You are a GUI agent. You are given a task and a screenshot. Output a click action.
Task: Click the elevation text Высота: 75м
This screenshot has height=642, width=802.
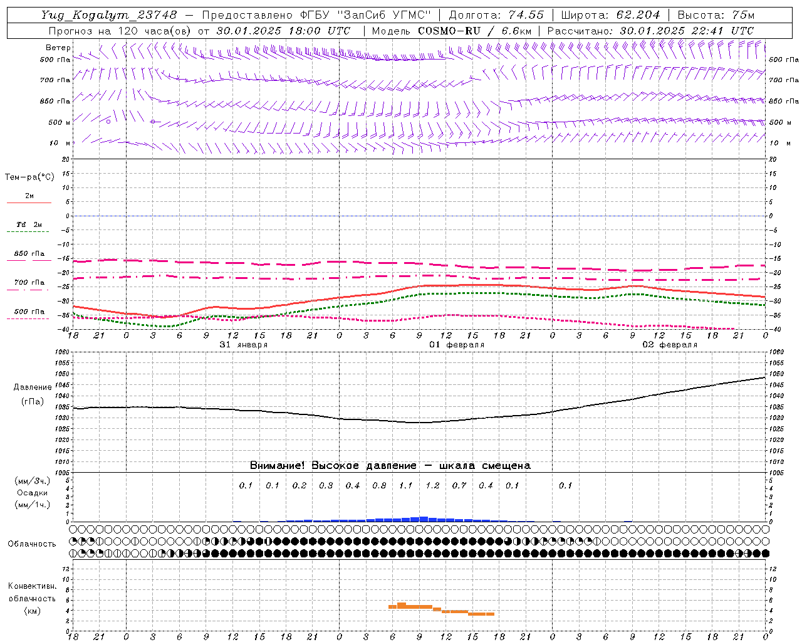(x=716, y=15)
